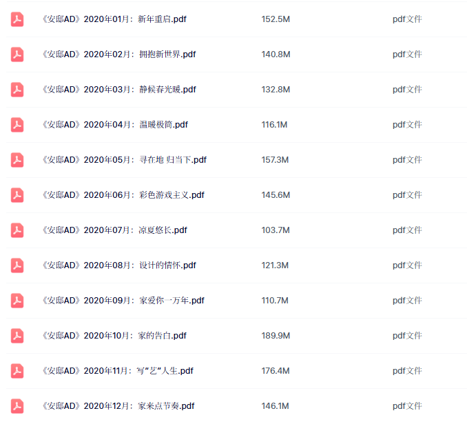Click the PDF icon for 2020年06月 彩色游戏主义
The height and width of the screenshot is (422, 467).
click(x=17, y=195)
